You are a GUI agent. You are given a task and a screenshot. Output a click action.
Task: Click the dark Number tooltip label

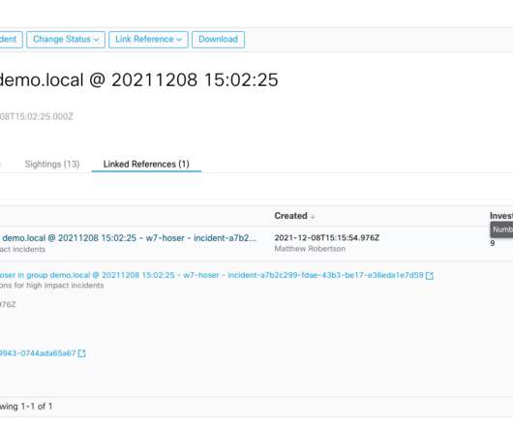click(x=501, y=229)
